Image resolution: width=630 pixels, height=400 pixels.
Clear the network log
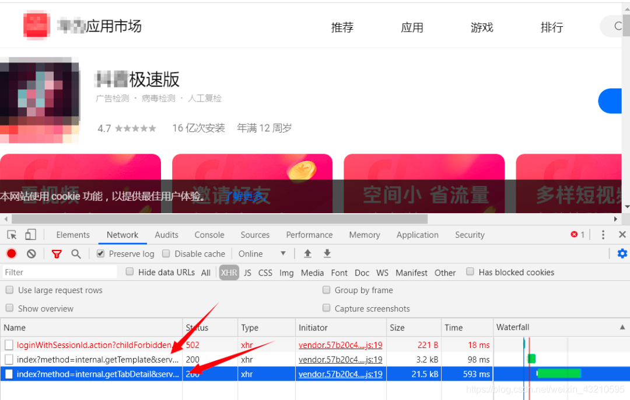pyautogui.click(x=32, y=253)
